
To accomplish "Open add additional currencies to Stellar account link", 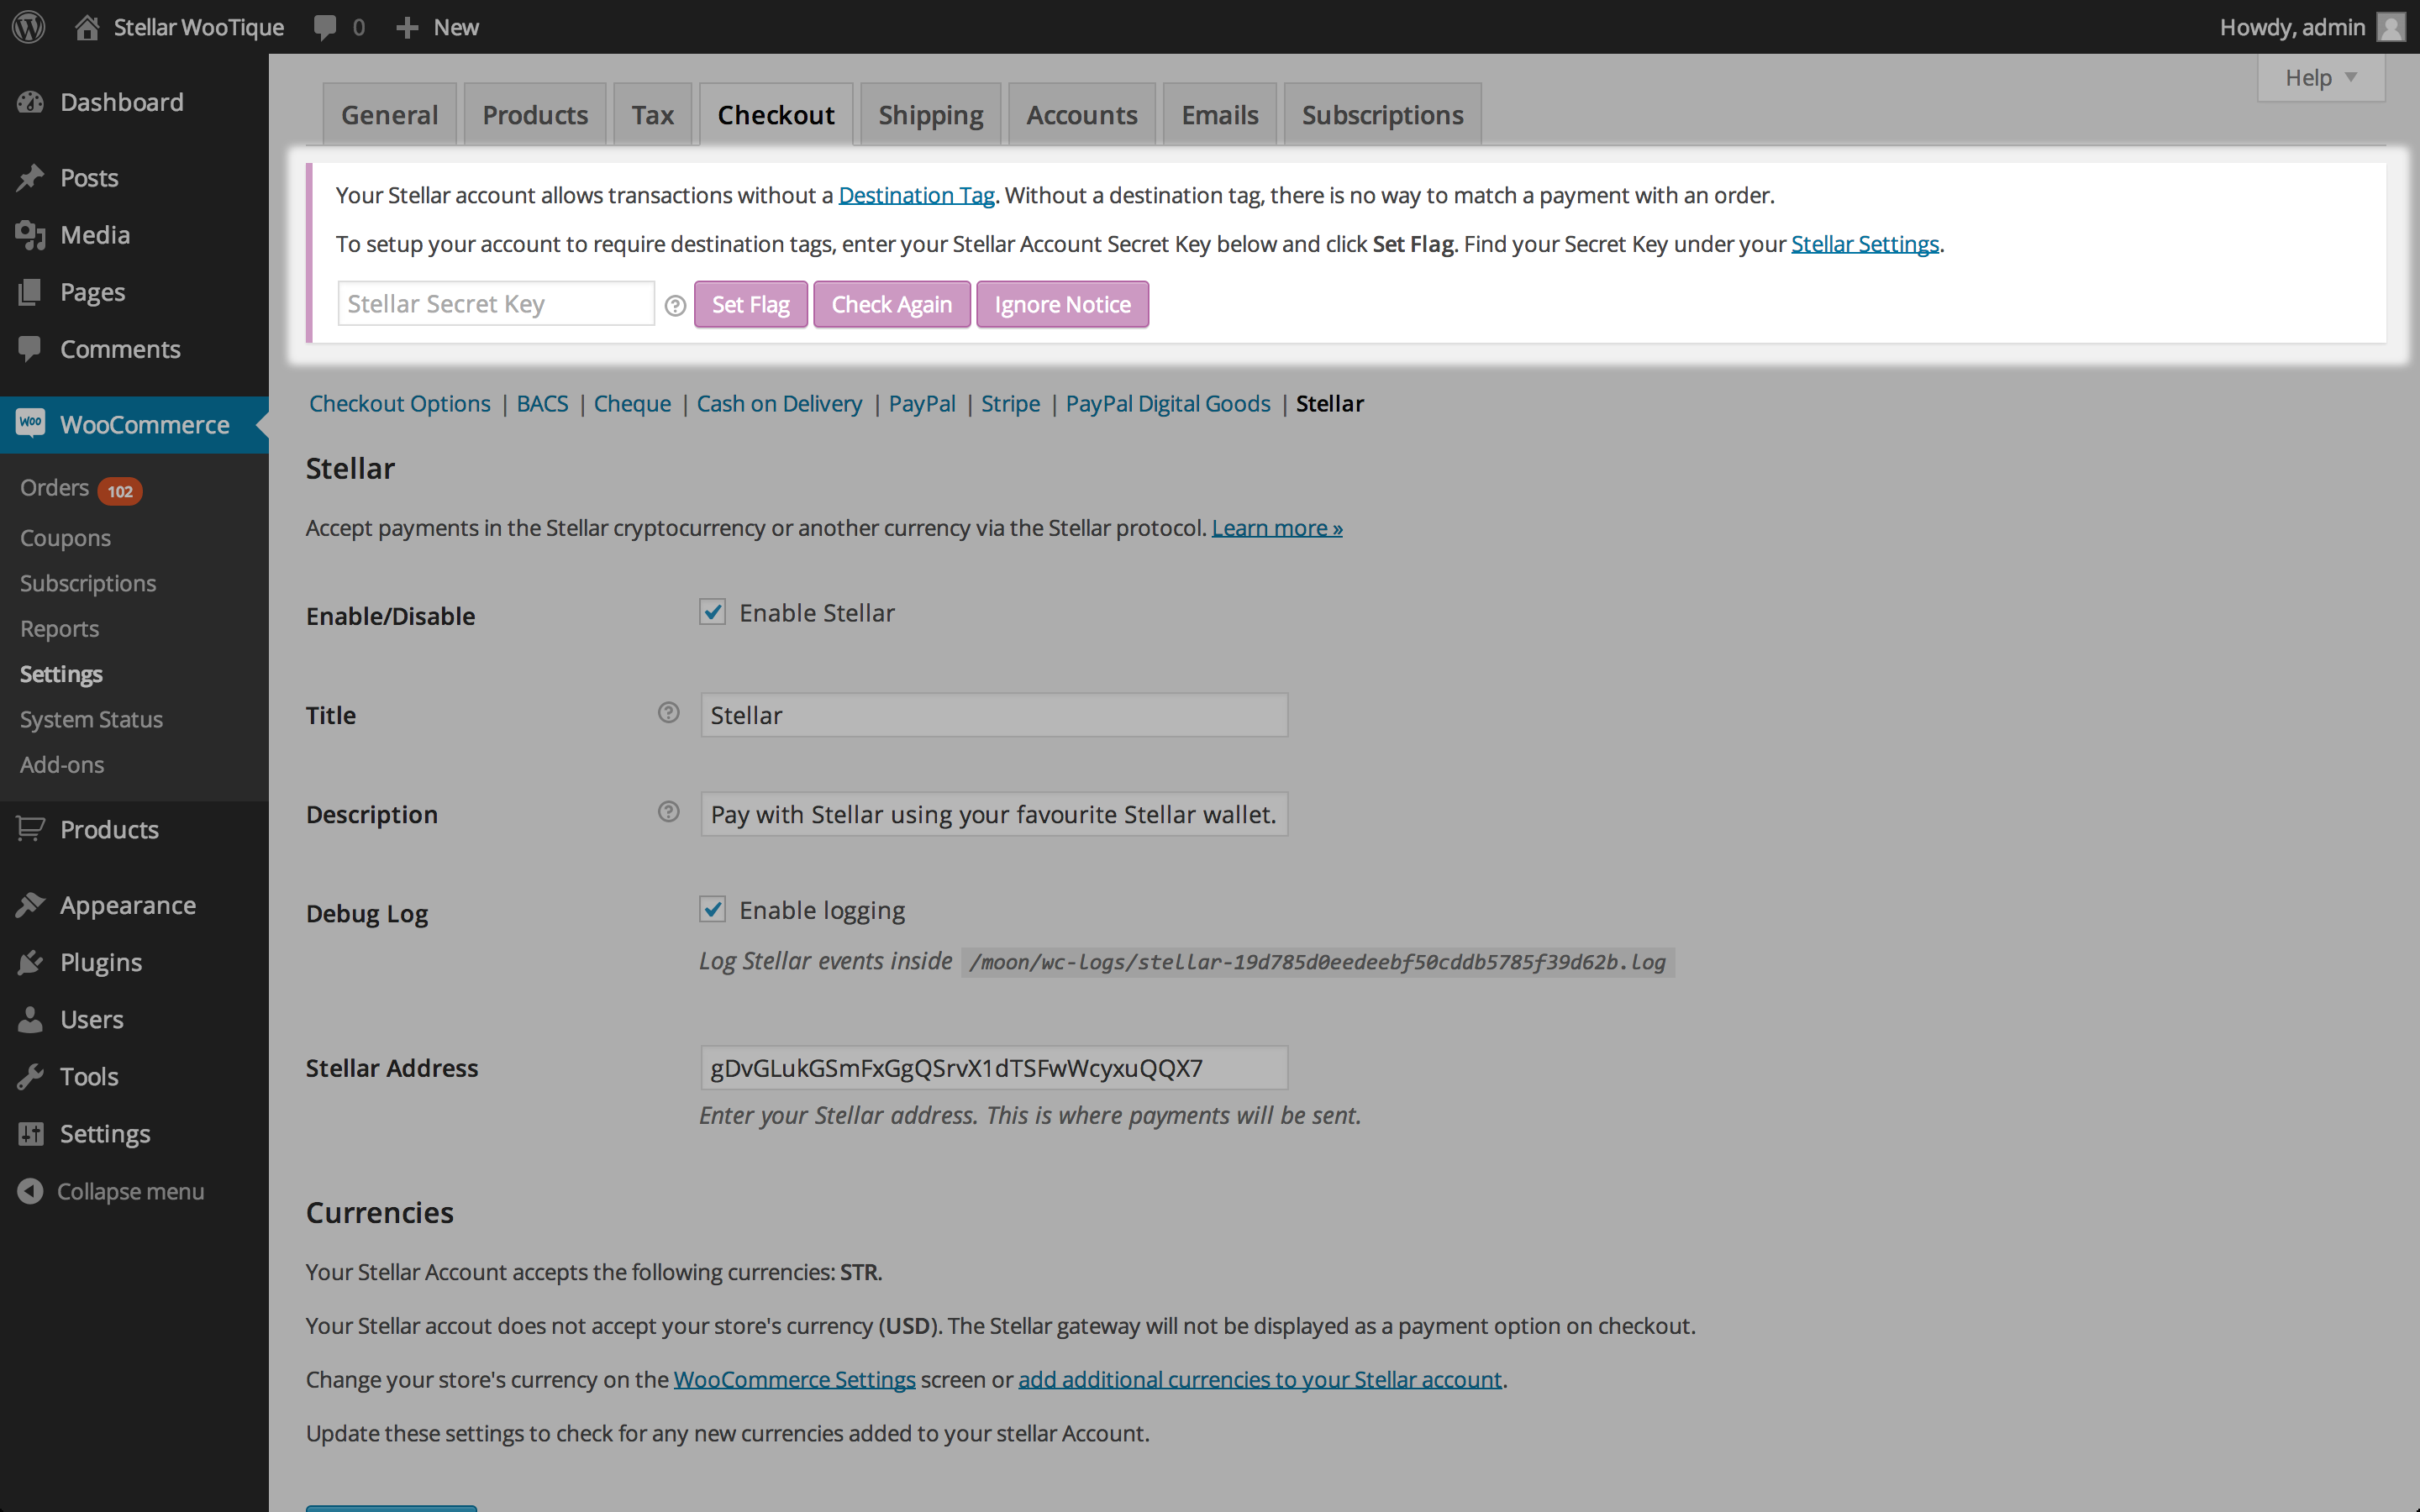I will click(x=1260, y=1379).
